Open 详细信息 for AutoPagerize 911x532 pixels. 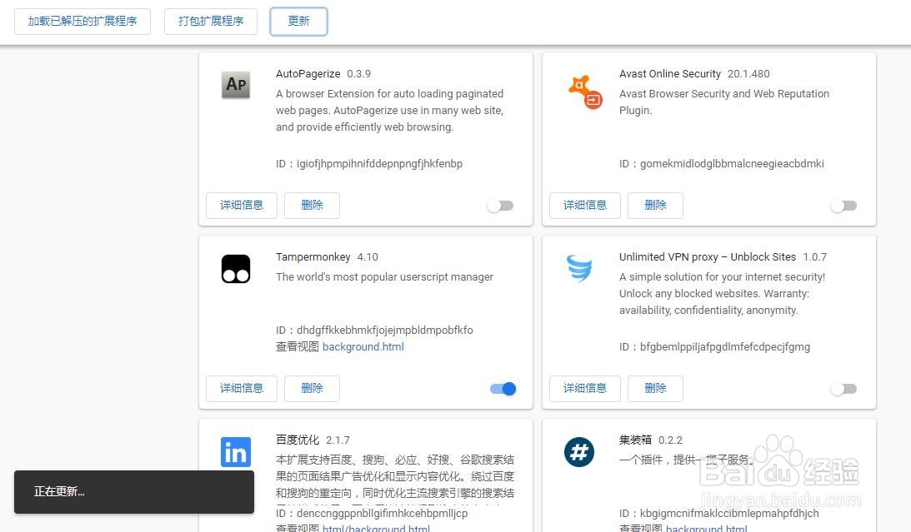242,206
